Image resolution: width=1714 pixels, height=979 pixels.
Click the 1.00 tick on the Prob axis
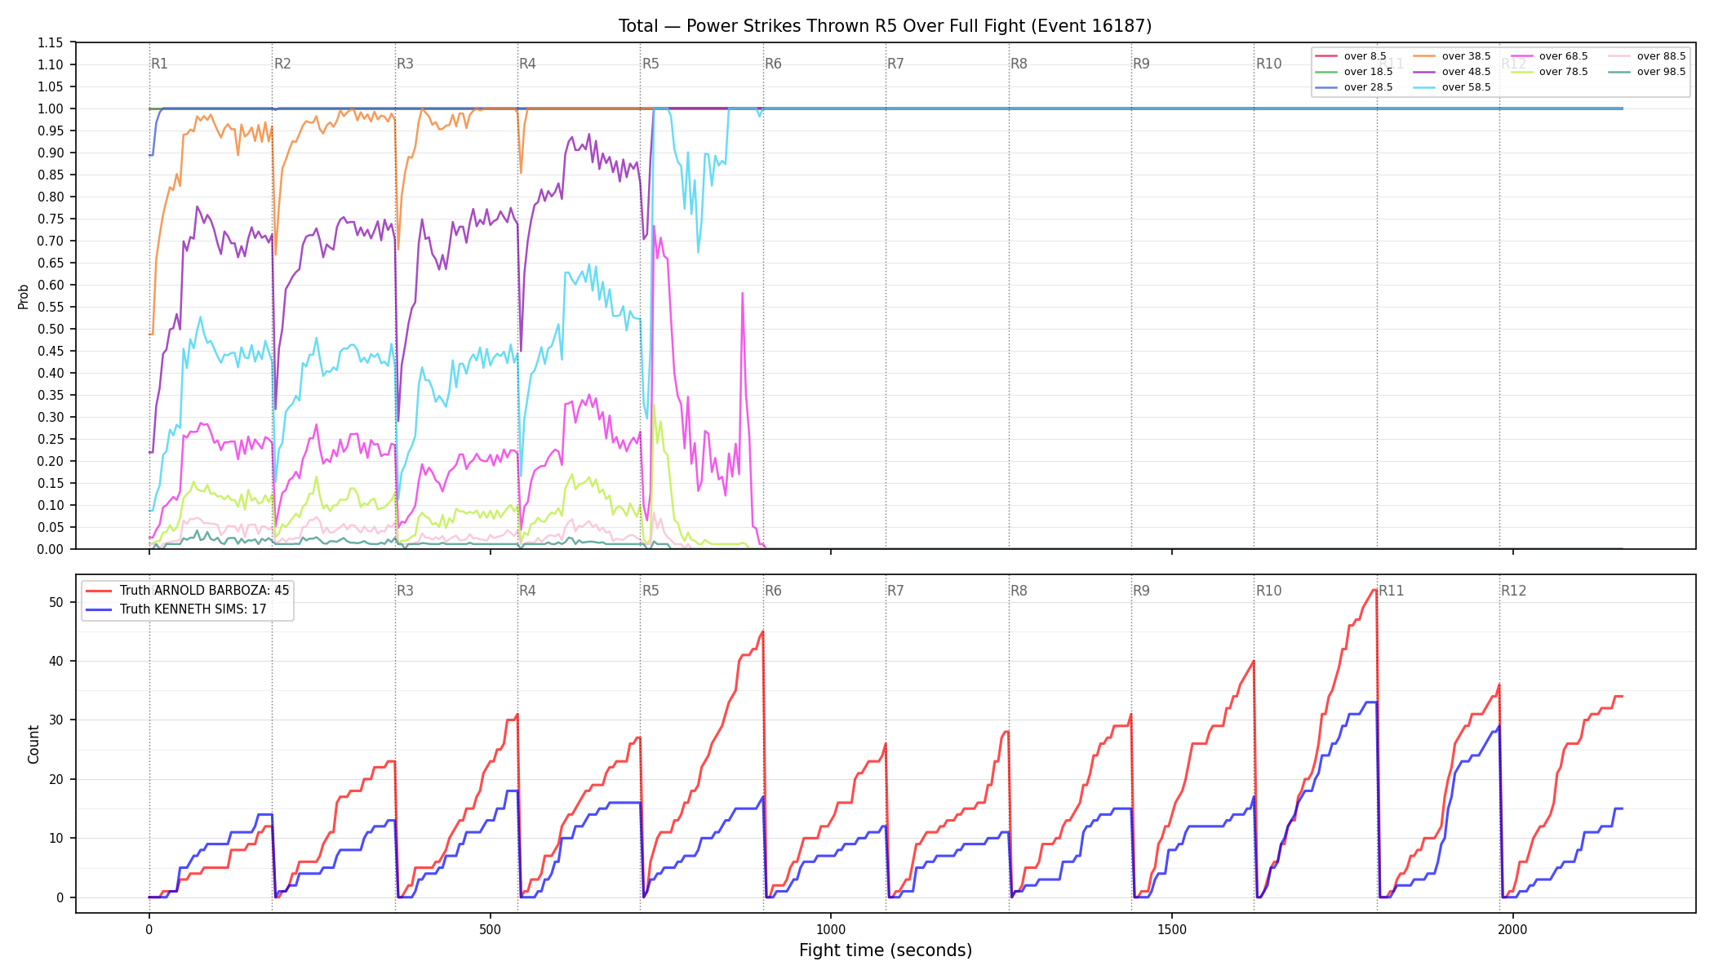tap(51, 109)
